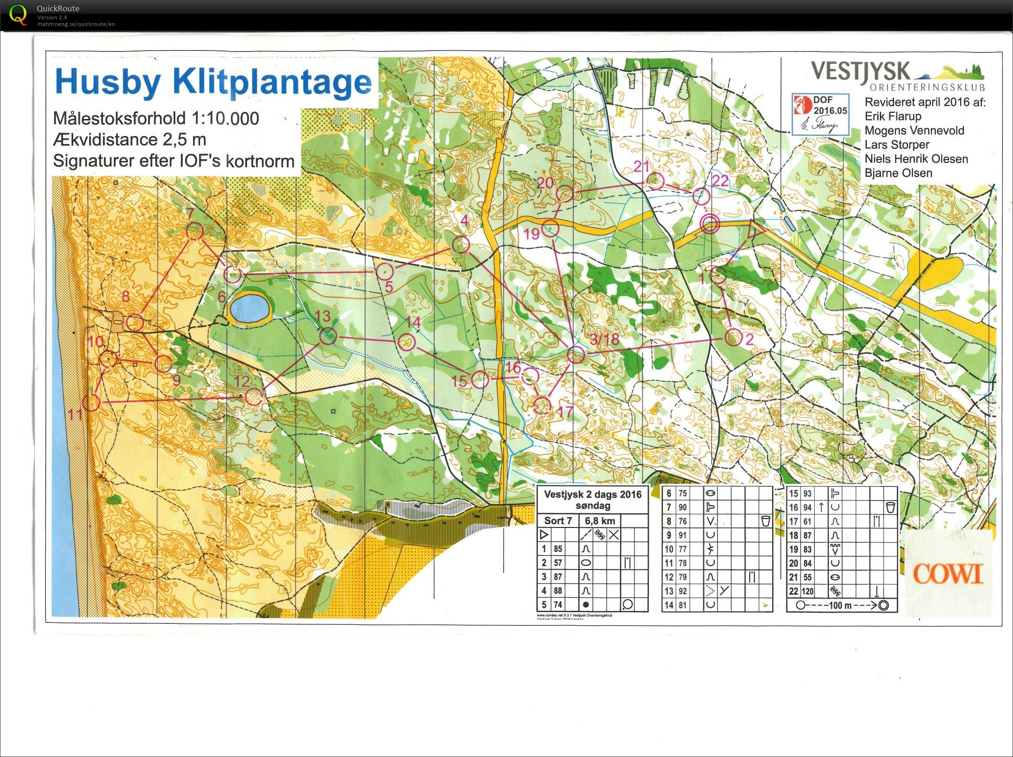Click the drinking cup symbol in row 16
Viewport: 1013px width, 757px height.
[x=890, y=507]
